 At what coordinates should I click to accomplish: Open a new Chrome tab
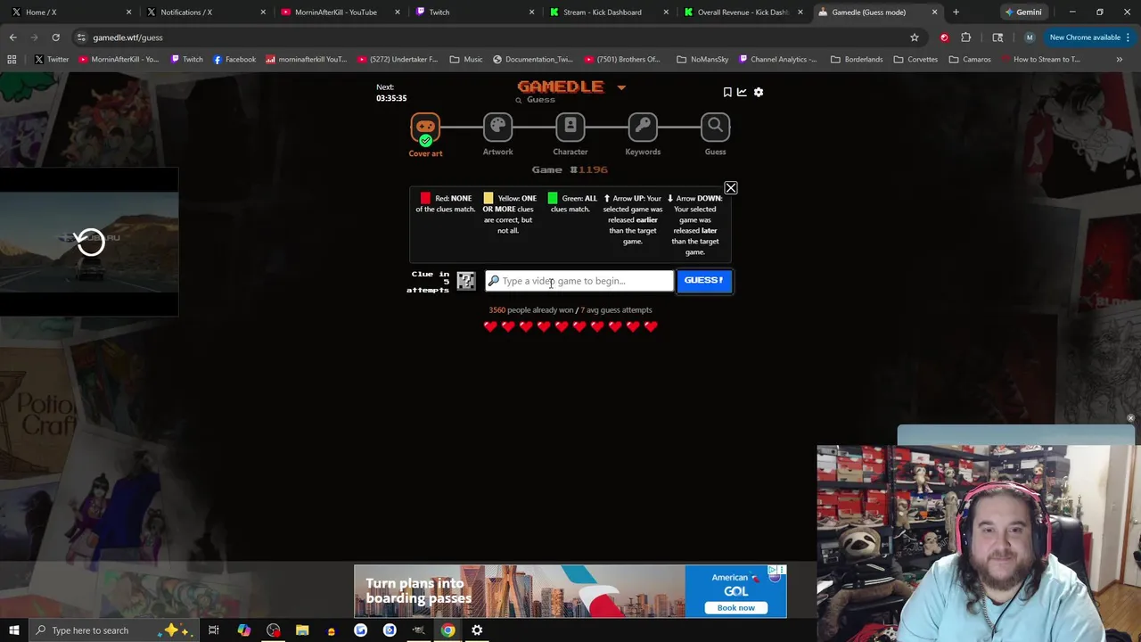tap(956, 12)
